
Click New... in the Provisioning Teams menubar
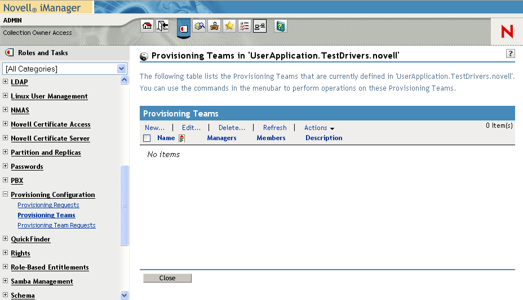coord(154,128)
